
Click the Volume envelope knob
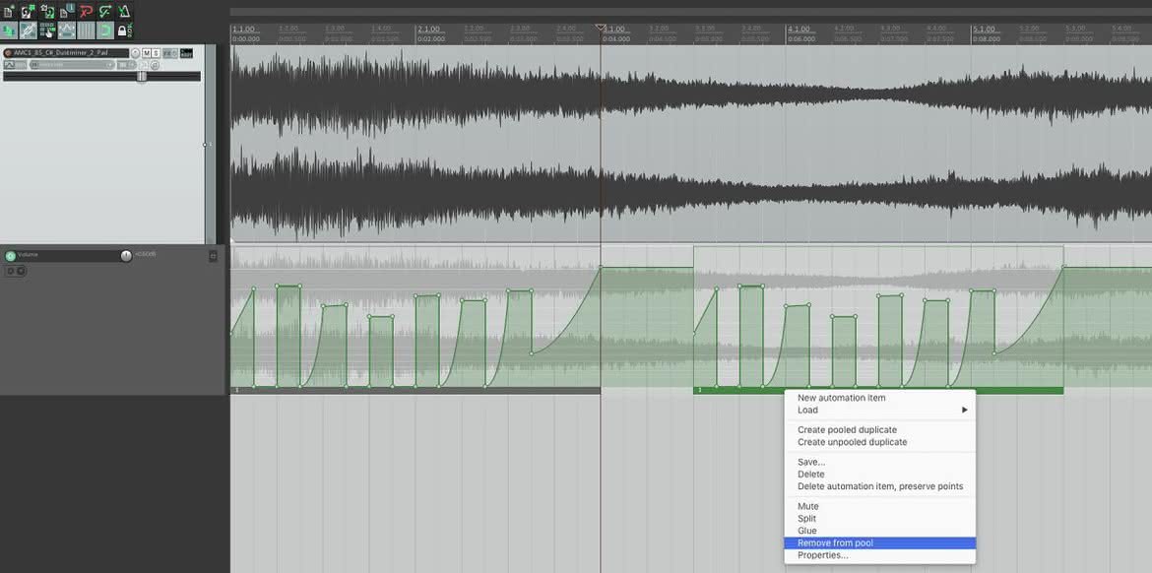[x=126, y=256]
